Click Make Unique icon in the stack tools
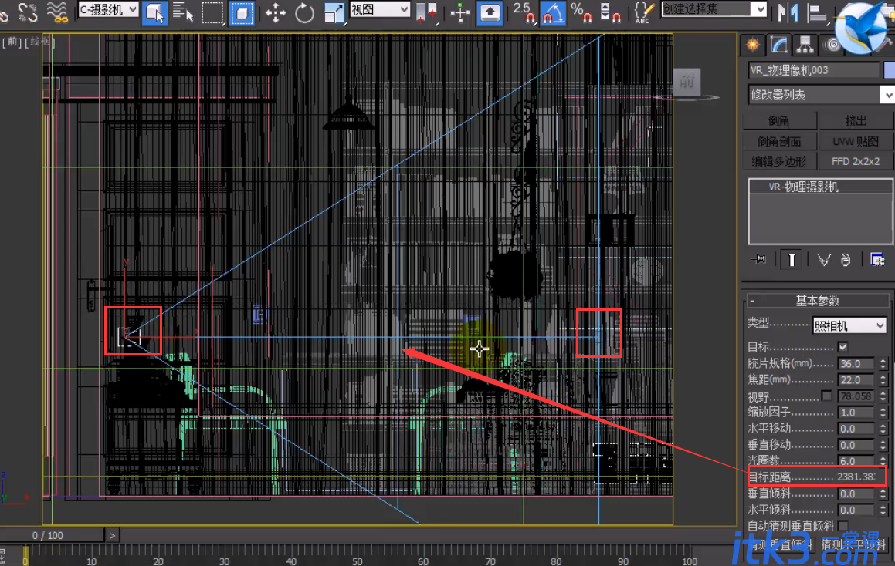 click(824, 260)
